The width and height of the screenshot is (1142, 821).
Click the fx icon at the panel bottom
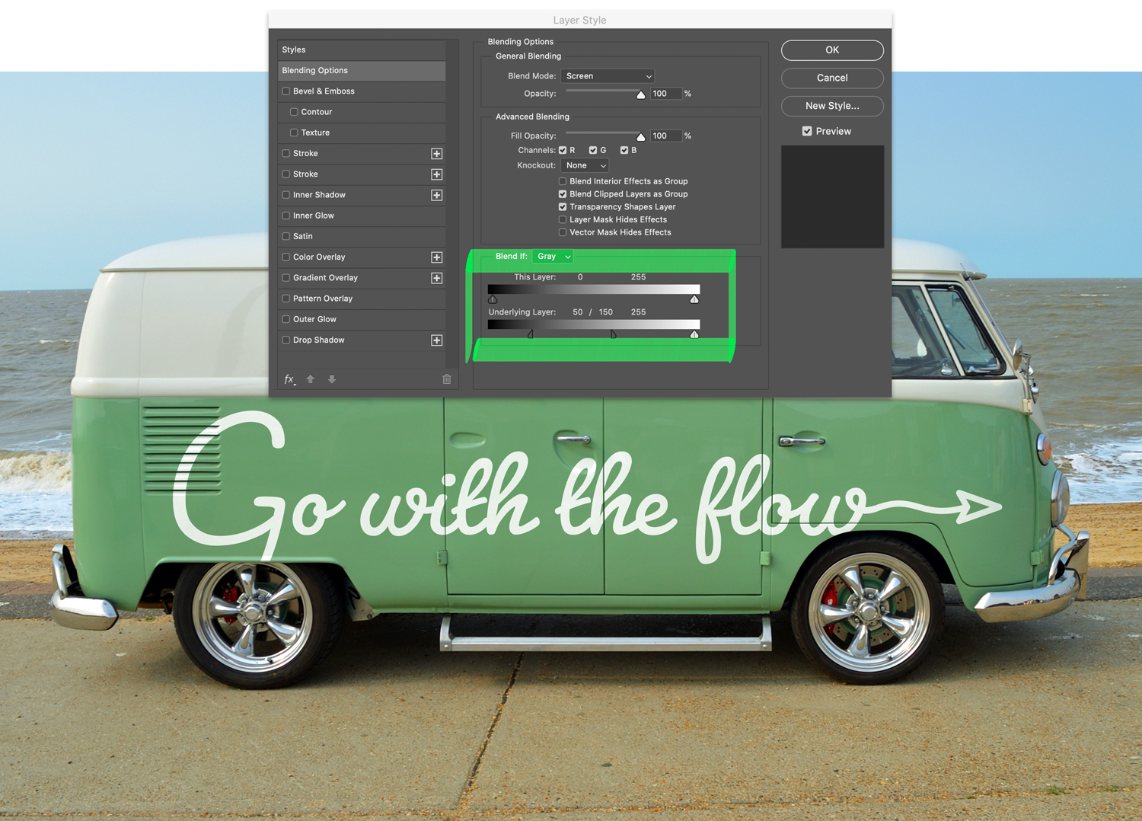tap(289, 379)
